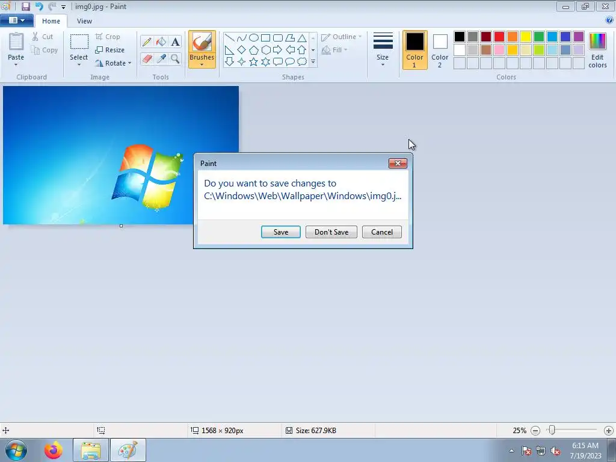Open File Explorer from the taskbar
The height and width of the screenshot is (462, 616).
91,450
